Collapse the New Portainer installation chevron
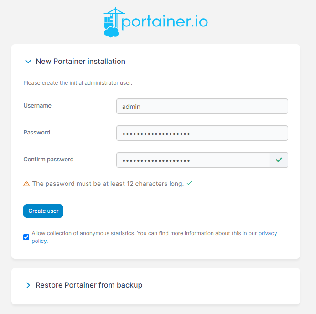Screen dimensions: 316x314 pyautogui.click(x=28, y=62)
